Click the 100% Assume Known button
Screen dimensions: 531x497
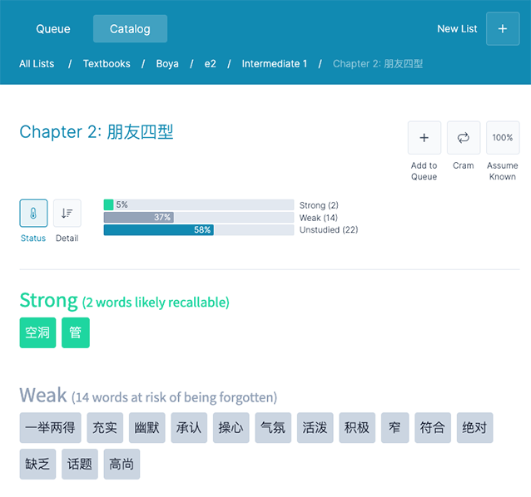pyautogui.click(x=503, y=138)
